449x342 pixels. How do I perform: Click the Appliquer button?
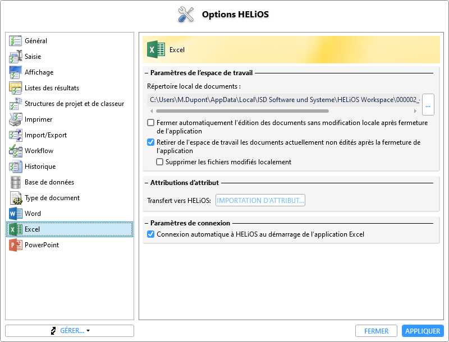pyautogui.click(x=423, y=331)
